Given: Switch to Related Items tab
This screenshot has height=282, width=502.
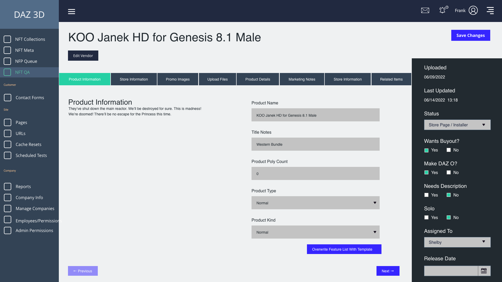Looking at the screenshot, I should point(391,79).
